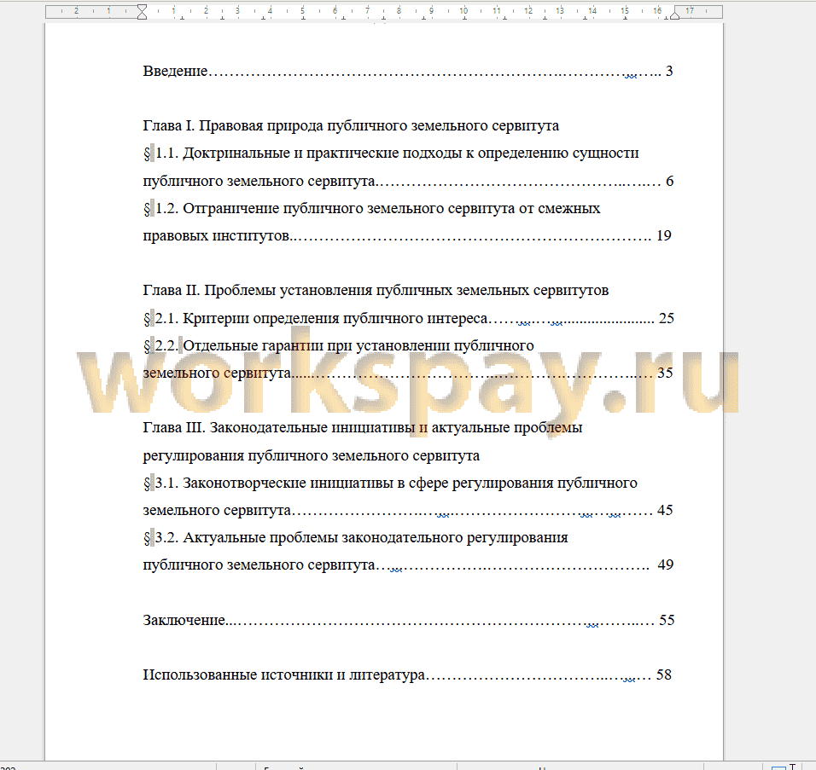Click the line "§ 3.1. Законотворческие инициативы в сфере регулирования"
This screenshot has height=770, width=816.
tap(390, 483)
